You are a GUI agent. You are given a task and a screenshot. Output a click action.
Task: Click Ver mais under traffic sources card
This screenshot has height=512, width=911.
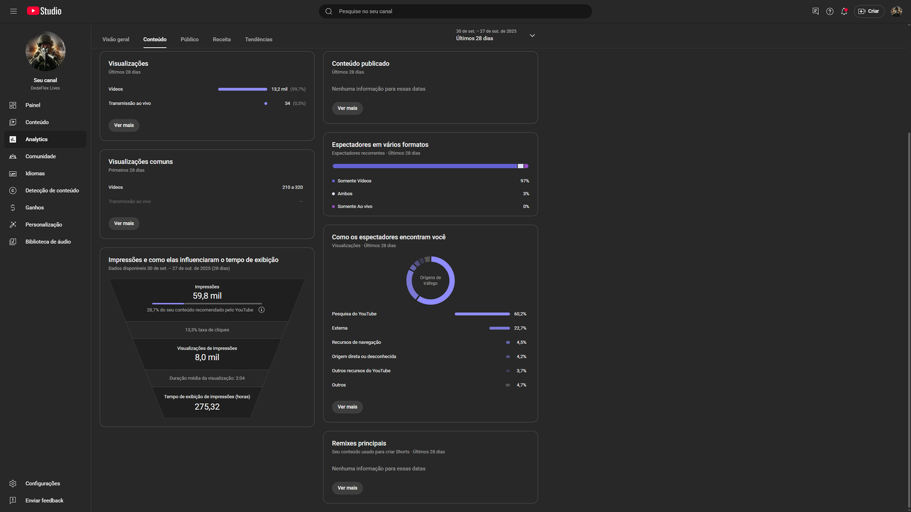click(x=347, y=407)
